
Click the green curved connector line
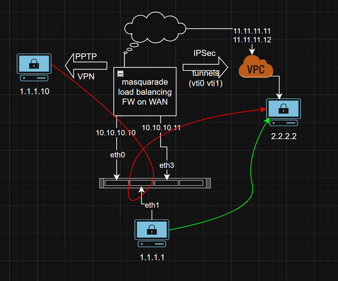[252, 190]
